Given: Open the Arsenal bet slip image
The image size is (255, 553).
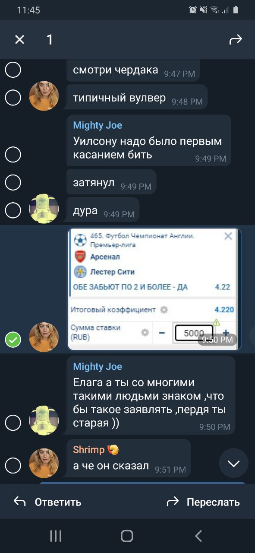Looking at the screenshot, I should 154,289.
